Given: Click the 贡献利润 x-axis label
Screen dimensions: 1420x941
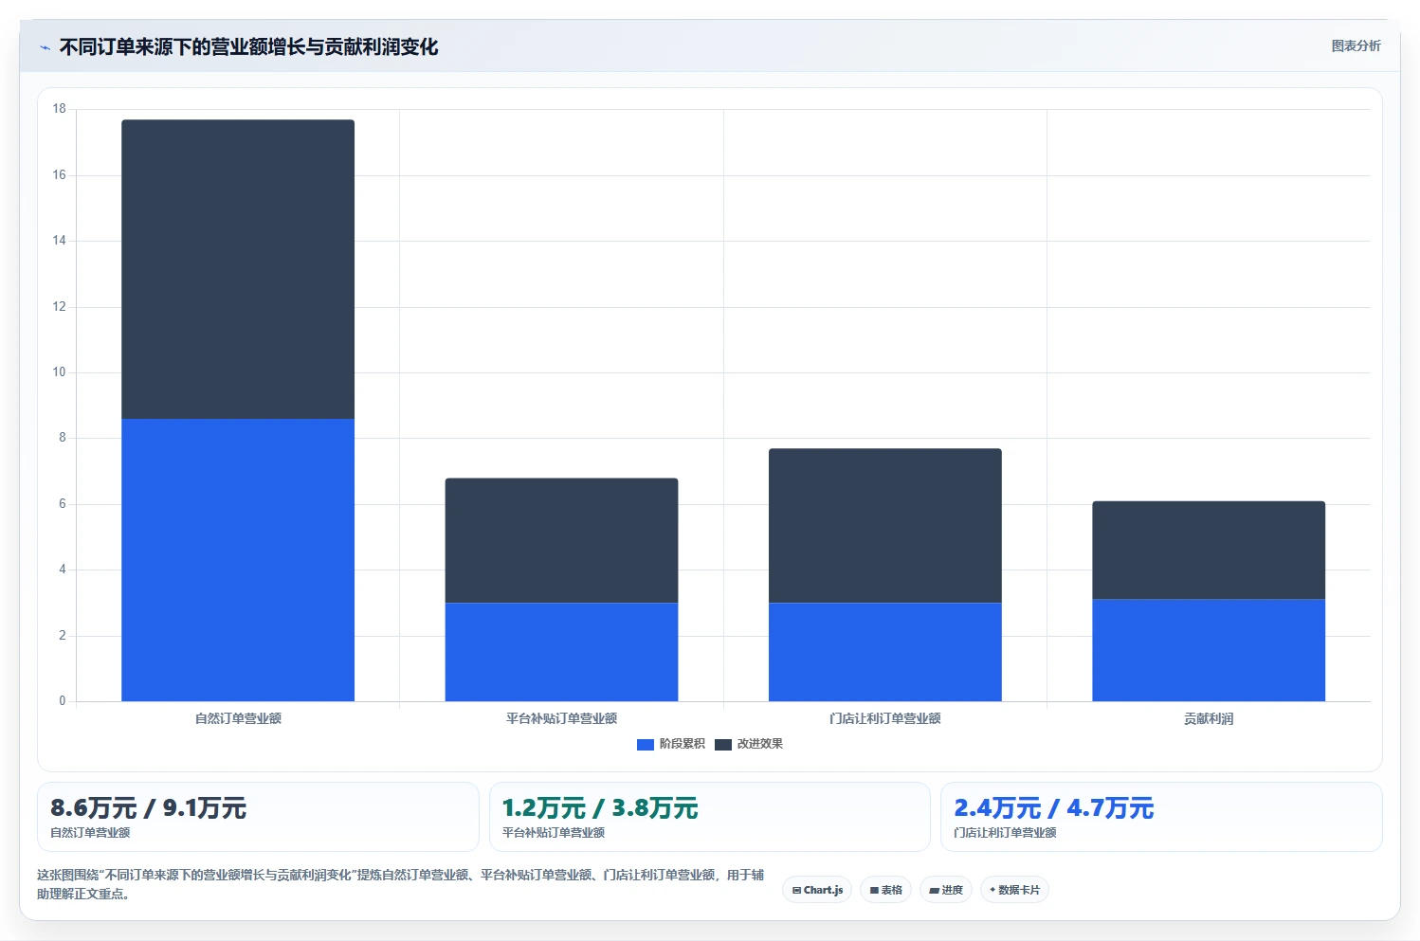Looking at the screenshot, I should [1209, 718].
